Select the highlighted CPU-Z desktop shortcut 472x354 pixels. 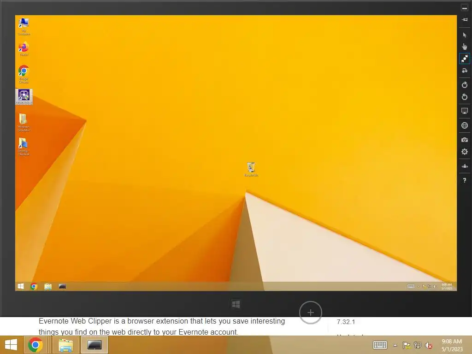point(24,97)
